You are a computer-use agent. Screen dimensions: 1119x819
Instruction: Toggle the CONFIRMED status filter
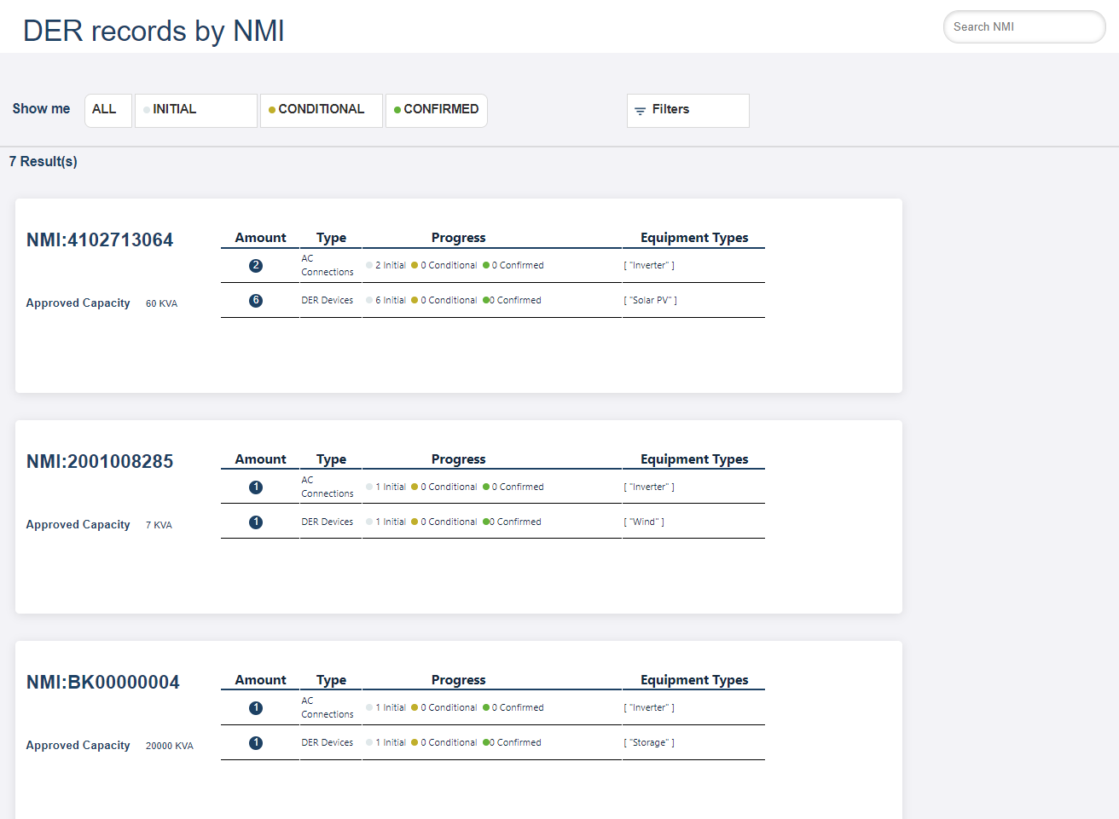click(437, 111)
